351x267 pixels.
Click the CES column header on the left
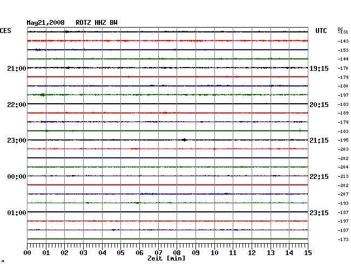coord(5,31)
